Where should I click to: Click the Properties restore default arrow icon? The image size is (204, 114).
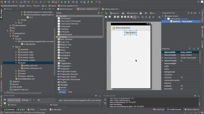click(x=194, y=49)
